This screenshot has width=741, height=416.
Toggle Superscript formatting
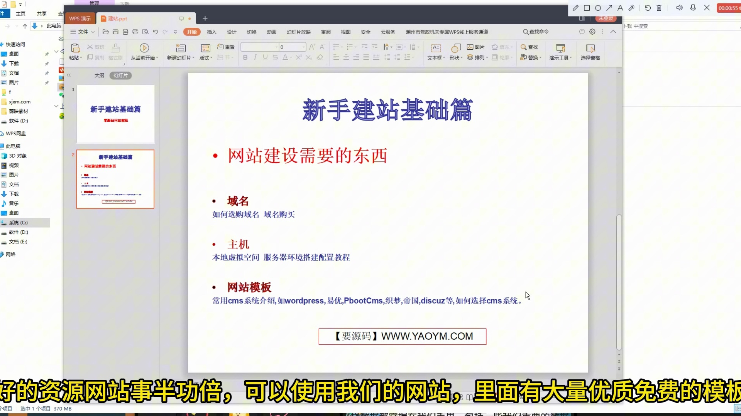point(298,57)
